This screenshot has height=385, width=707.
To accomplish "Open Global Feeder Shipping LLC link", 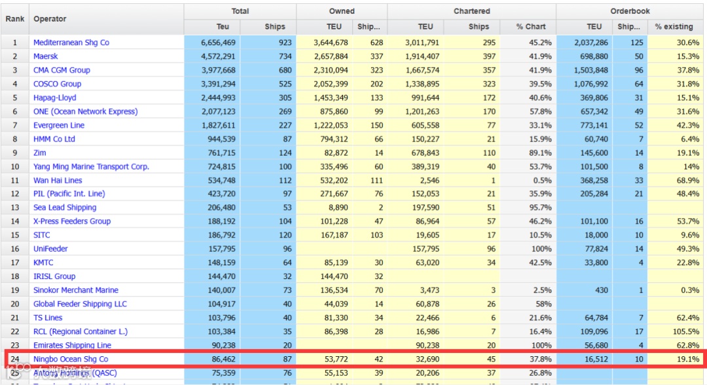I will coord(81,304).
